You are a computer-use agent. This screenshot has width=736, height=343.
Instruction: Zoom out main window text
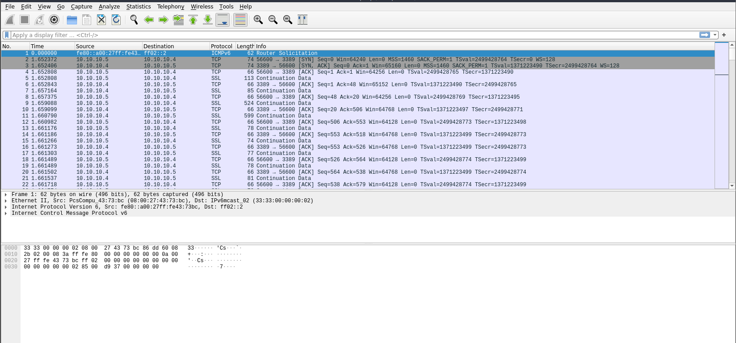click(273, 20)
